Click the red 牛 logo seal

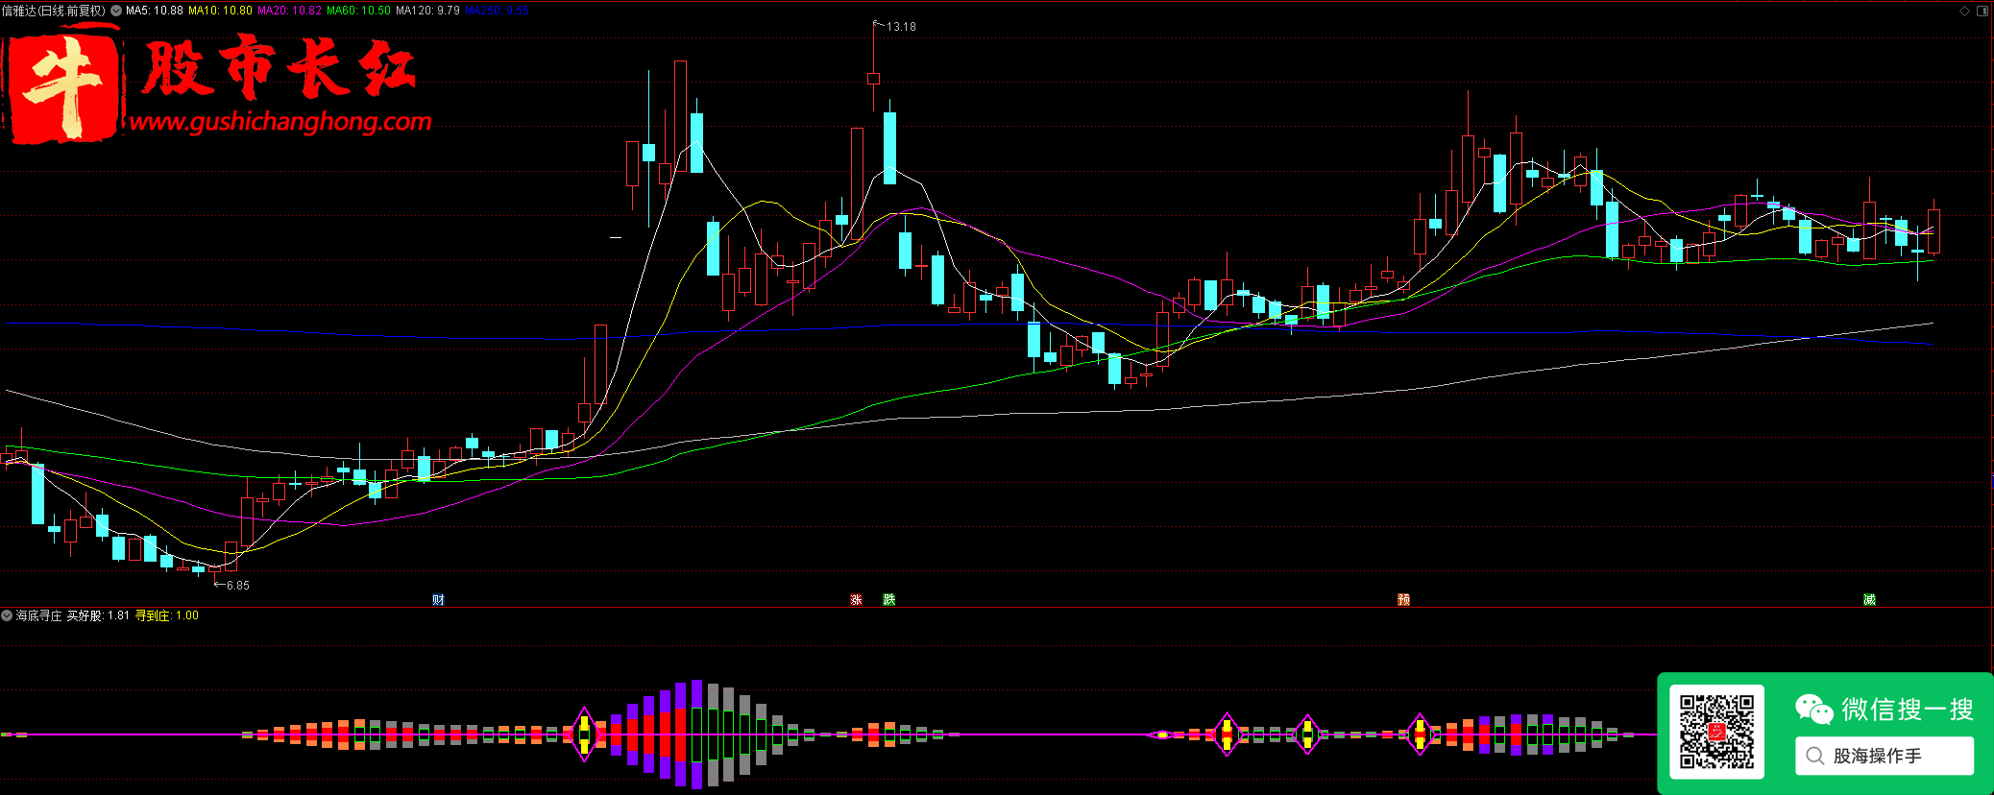(64, 88)
